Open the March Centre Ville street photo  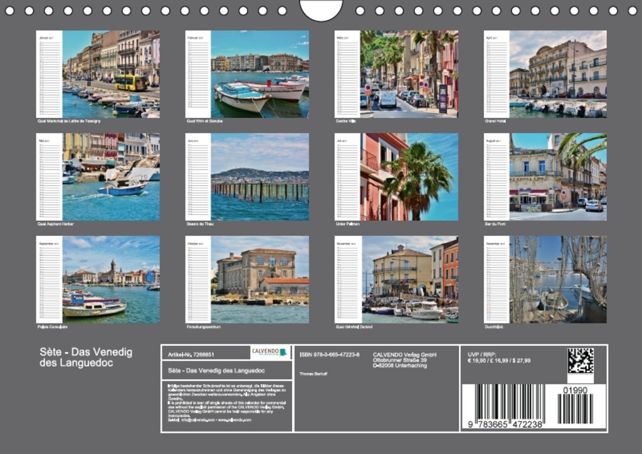pyautogui.click(x=409, y=74)
